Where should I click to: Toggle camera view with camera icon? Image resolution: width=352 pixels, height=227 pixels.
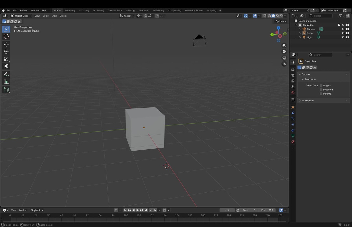click(284, 58)
